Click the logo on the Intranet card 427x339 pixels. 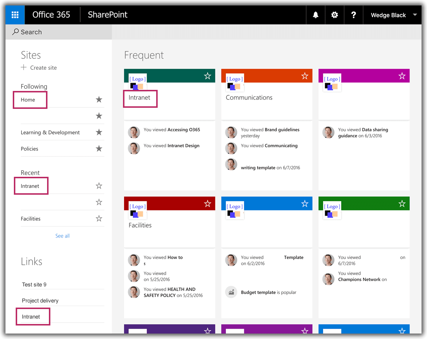[138, 83]
